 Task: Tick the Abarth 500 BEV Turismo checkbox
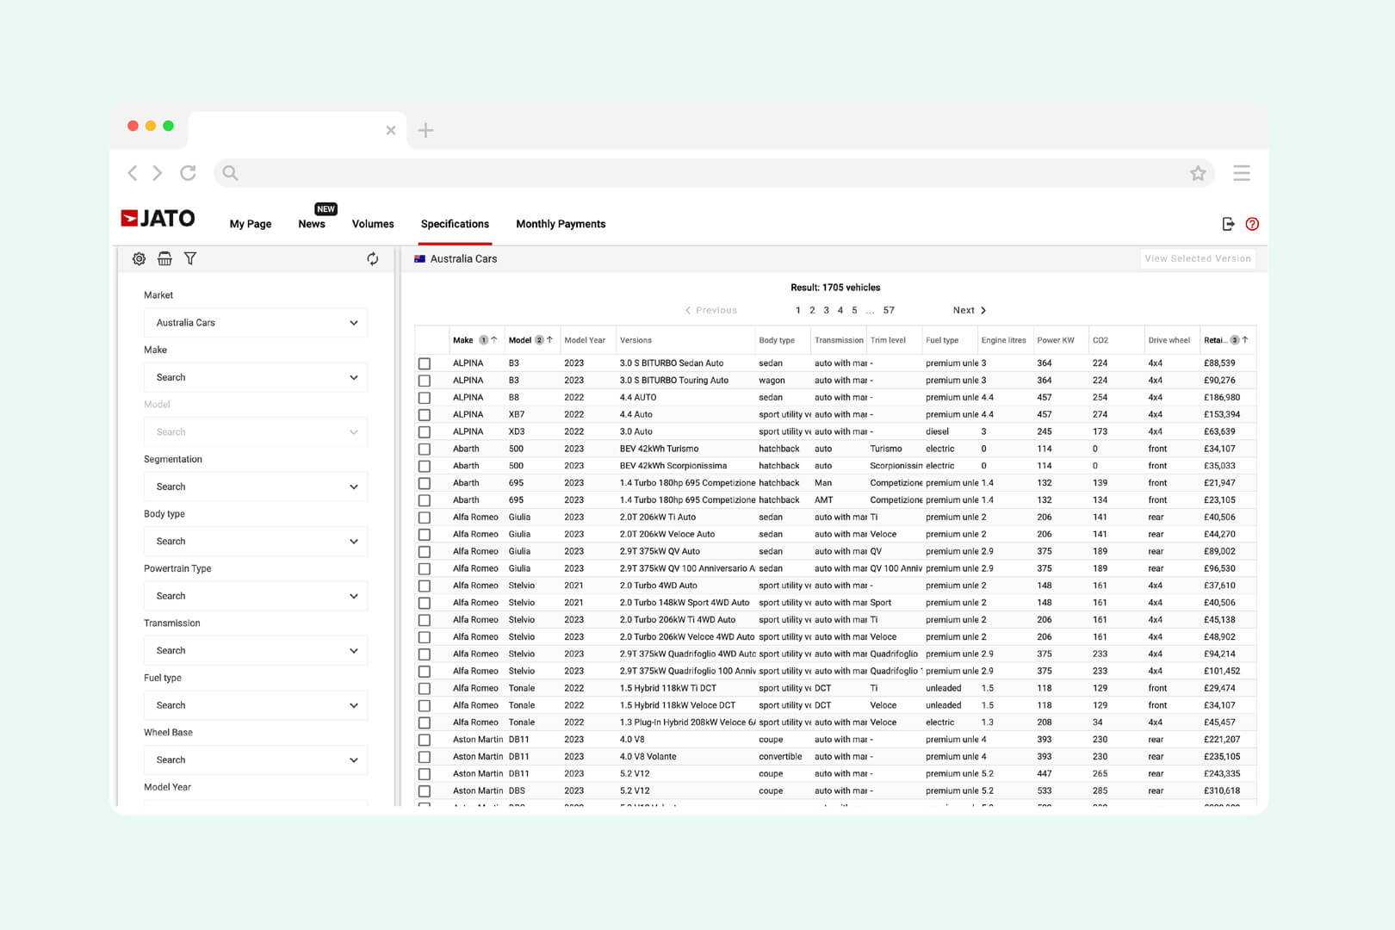click(x=425, y=449)
